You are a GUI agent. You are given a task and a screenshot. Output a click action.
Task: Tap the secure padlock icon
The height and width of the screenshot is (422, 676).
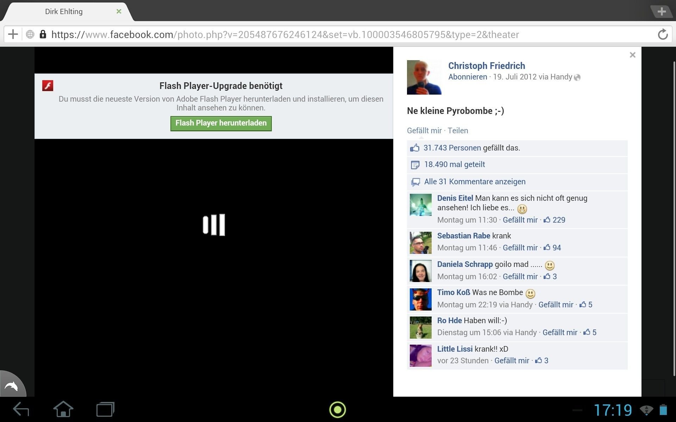43,34
